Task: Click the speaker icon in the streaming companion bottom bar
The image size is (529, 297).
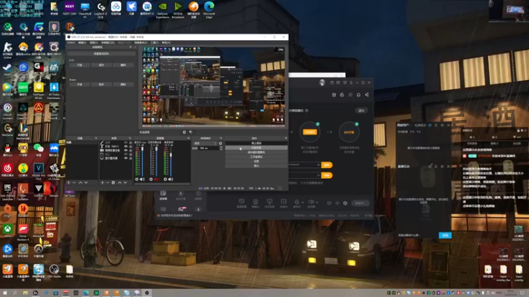Action: pos(311,202)
